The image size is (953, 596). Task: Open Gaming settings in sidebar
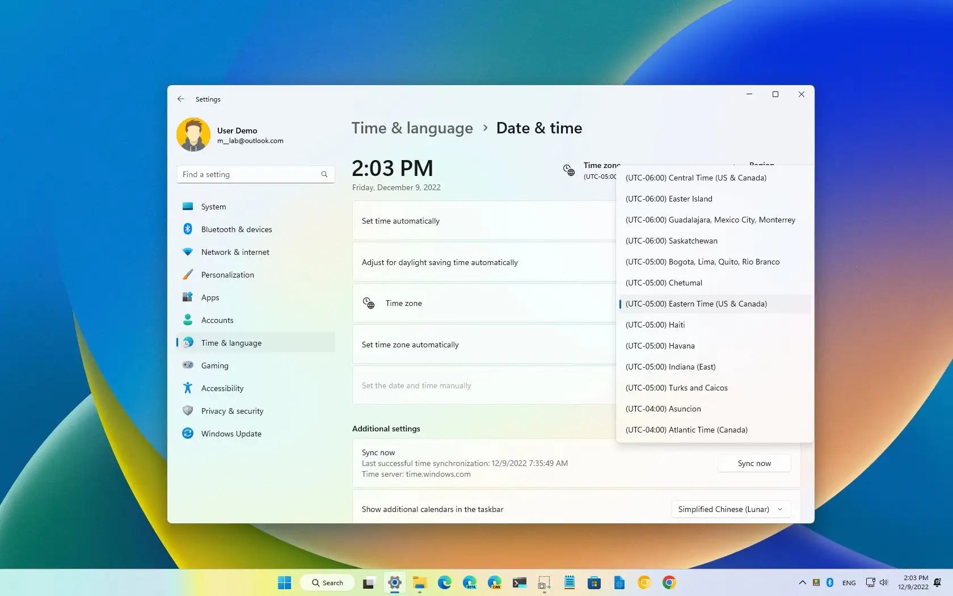[x=215, y=366]
